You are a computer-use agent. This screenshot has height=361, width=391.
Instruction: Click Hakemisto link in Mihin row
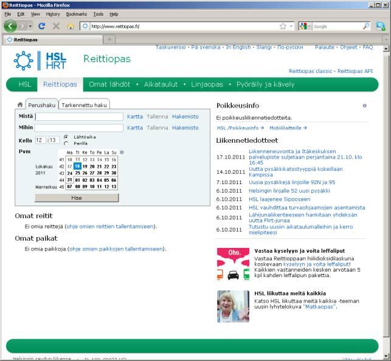pyautogui.click(x=185, y=128)
